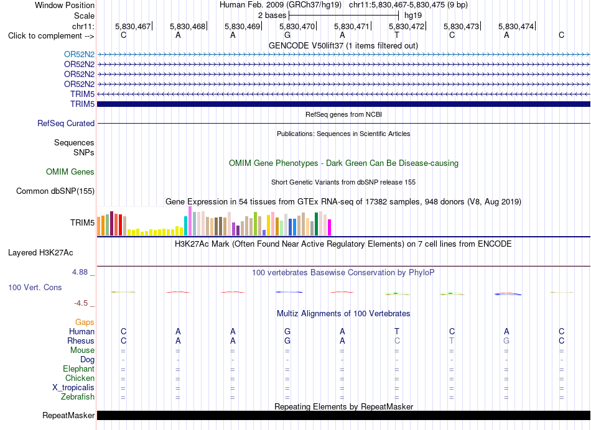Select the Zebrafish alignment row label
The height and width of the screenshot is (430, 591).
[x=78, y=396]
